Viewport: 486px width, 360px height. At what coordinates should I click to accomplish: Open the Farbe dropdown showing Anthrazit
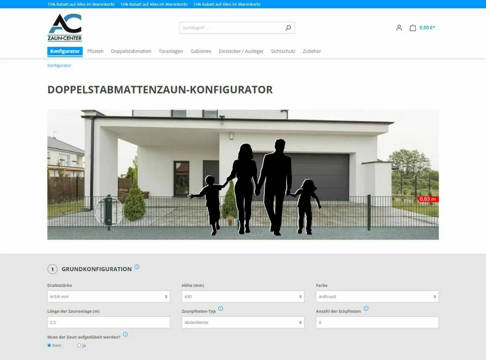(377, 296)
